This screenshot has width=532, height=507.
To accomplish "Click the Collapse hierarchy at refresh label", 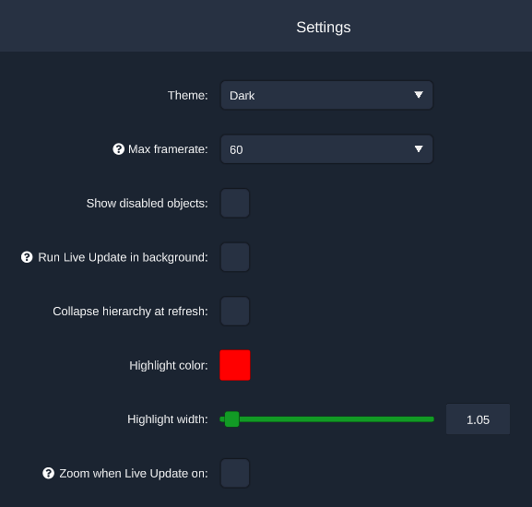I will coord(130,312).
